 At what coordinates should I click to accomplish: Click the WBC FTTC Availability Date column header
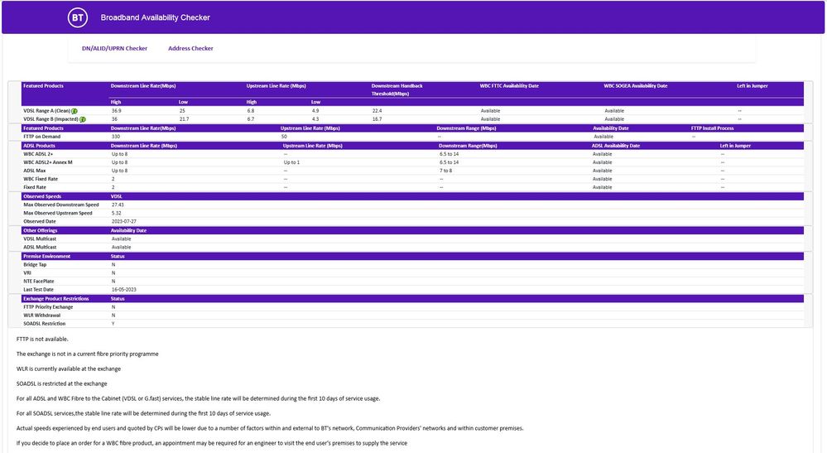click(509, 85)
